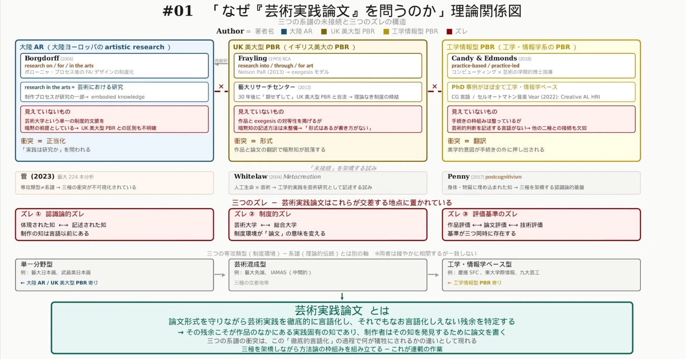Viewport: 686px width, 359px height.
Task: Click the heading 三つのズレ — 芸術実践論文はこれらが交差する地点
Action: 342,203
